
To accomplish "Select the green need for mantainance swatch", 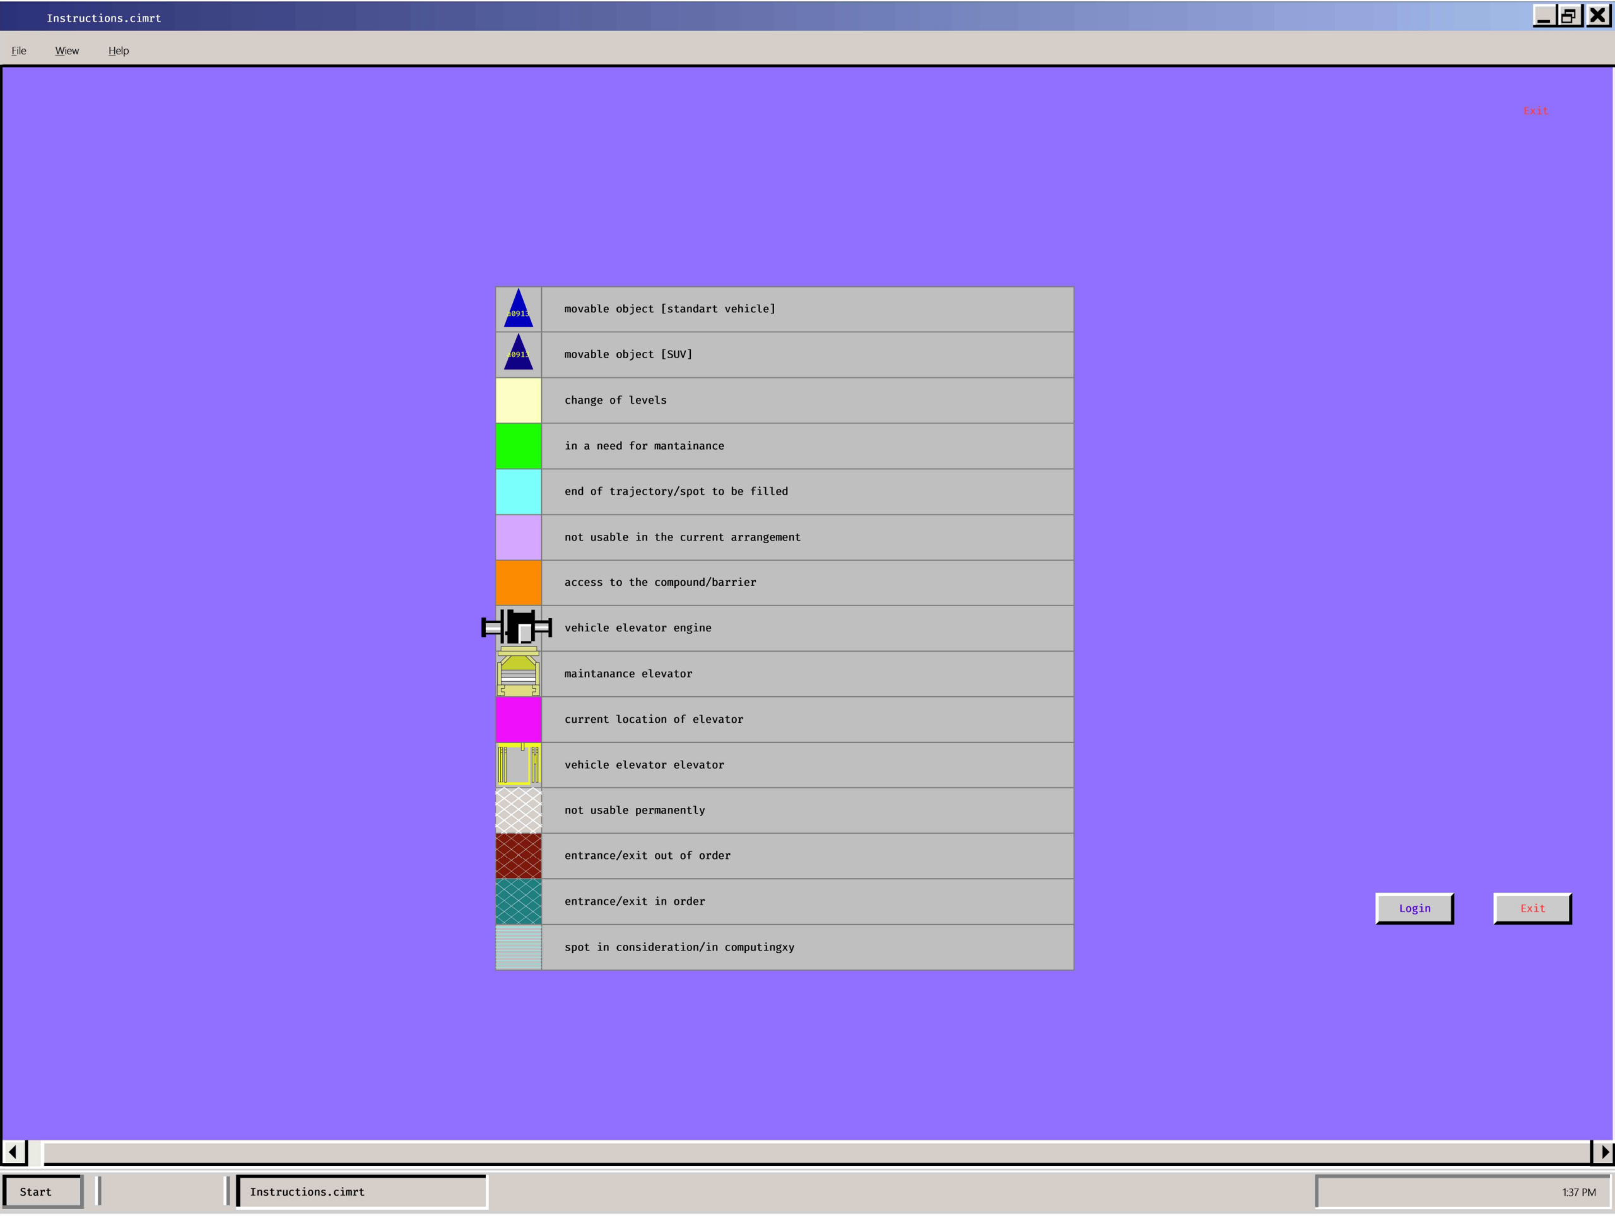I will coord(519,446).
